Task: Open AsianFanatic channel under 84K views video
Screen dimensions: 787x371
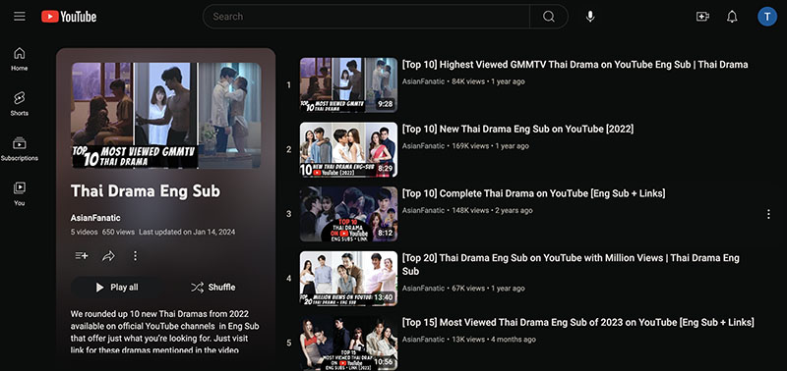Action: pyautogui.click(x=423, y=81)
